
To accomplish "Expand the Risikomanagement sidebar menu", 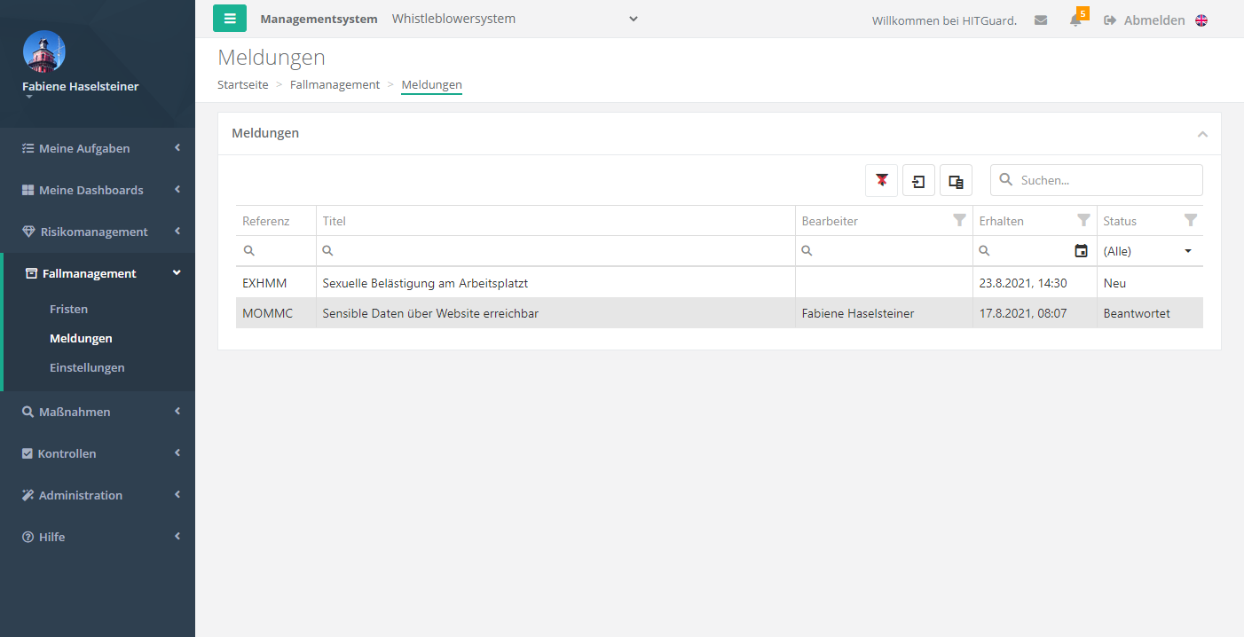I will [98, 232].
